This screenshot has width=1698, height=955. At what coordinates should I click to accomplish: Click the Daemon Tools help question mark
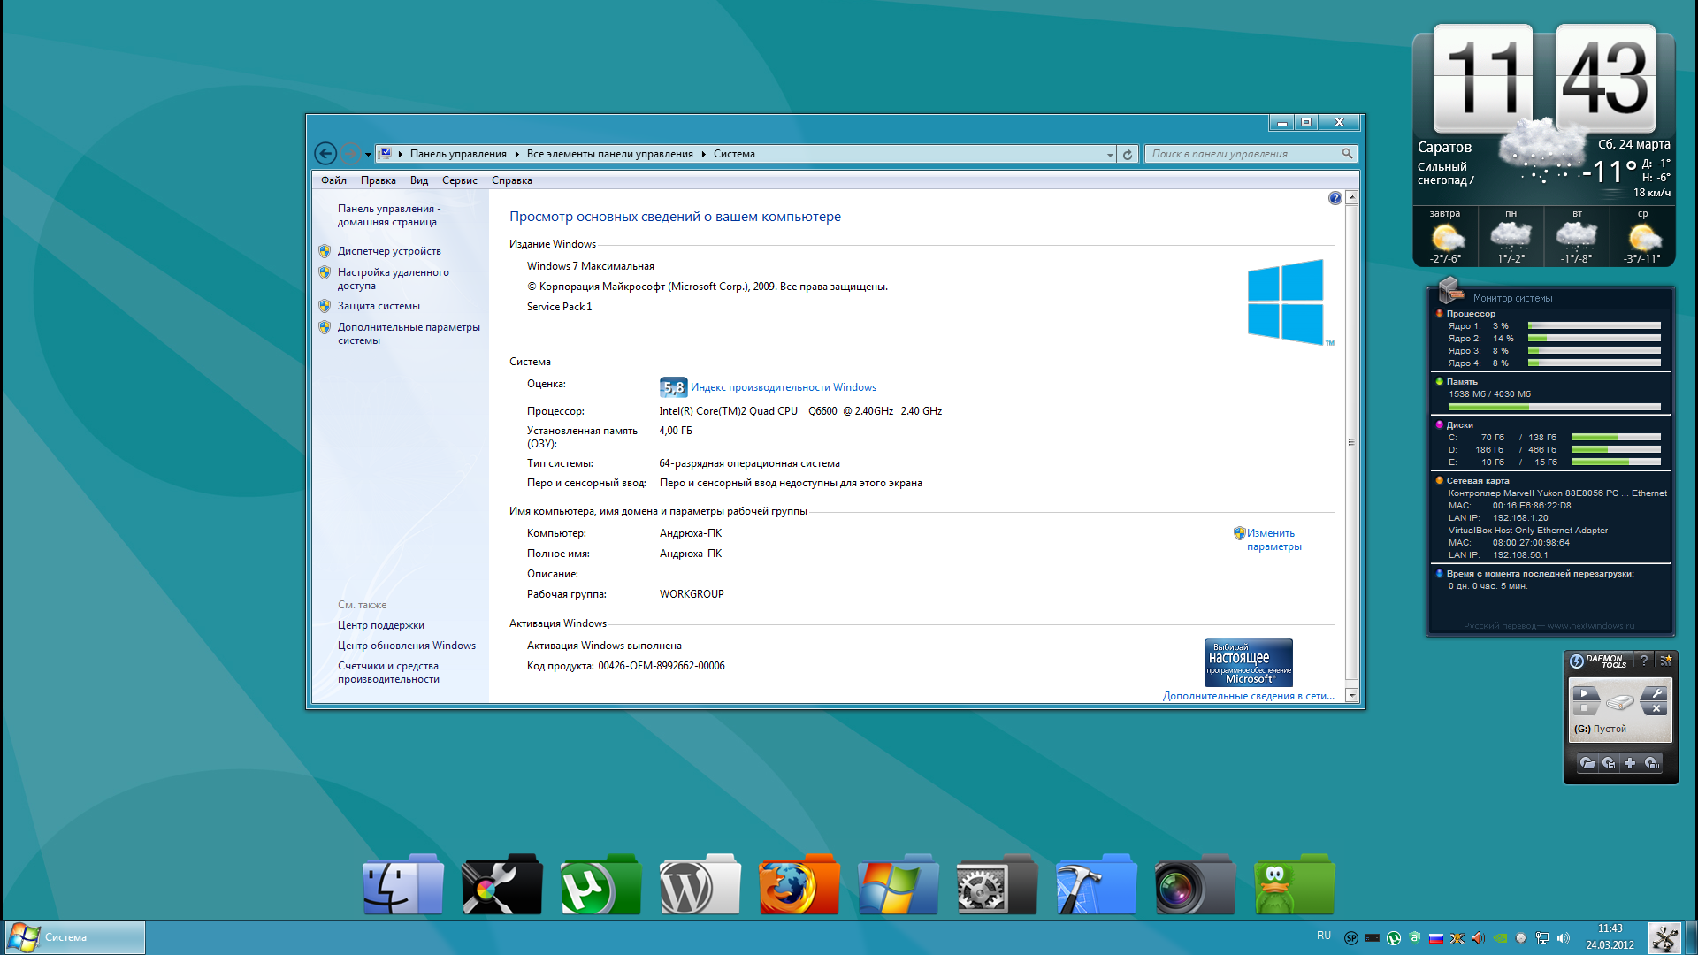coord(1644,661)
